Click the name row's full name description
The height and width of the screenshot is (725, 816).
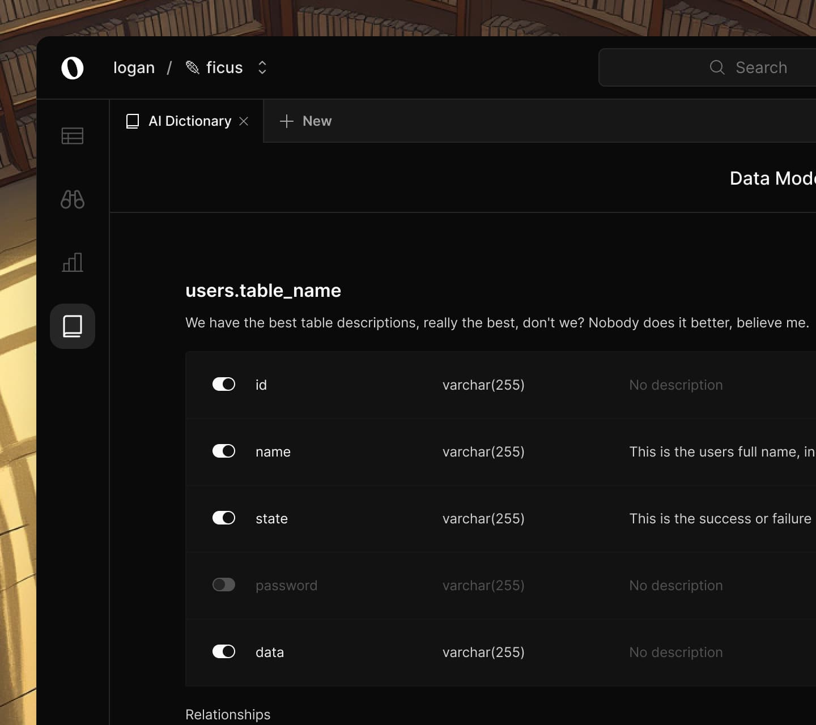click(722, 452)
